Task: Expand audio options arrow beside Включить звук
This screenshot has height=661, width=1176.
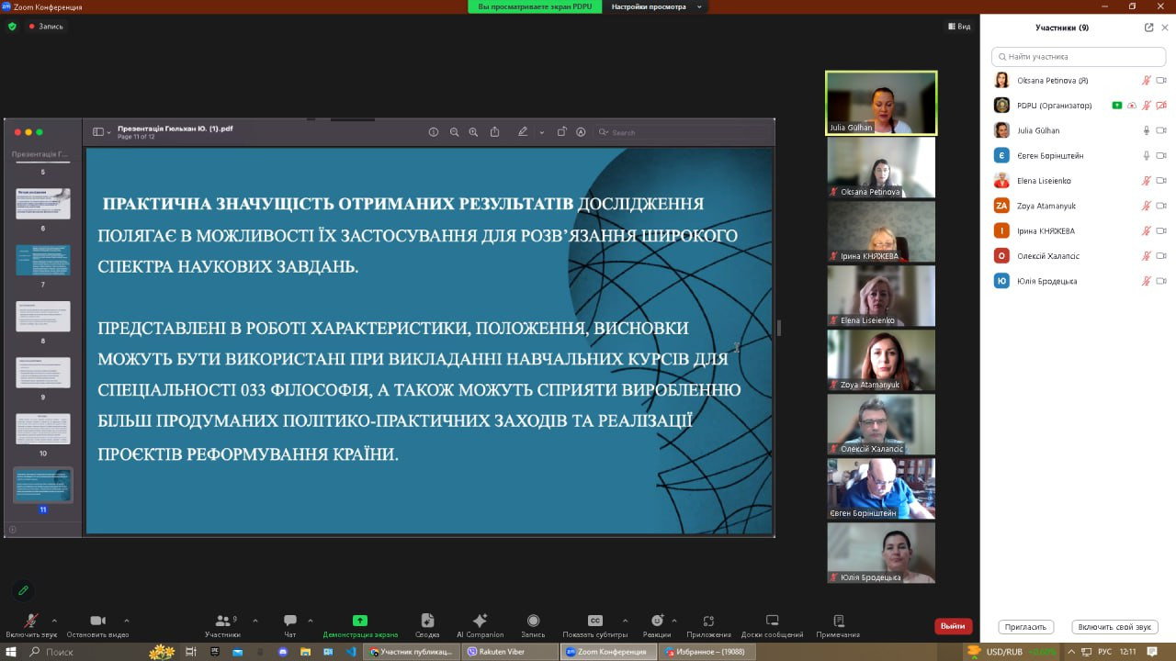Action: pyautogui.click(x=54, y=621)
